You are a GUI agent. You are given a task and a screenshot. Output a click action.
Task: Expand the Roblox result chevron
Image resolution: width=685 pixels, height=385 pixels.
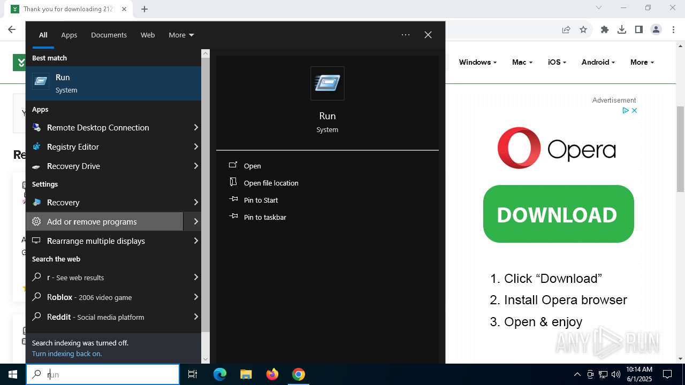tap(196, 297)
